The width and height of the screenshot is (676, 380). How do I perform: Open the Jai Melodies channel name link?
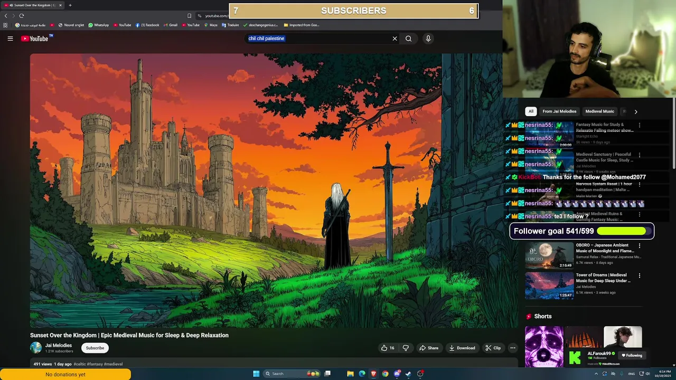coord(58,345)
